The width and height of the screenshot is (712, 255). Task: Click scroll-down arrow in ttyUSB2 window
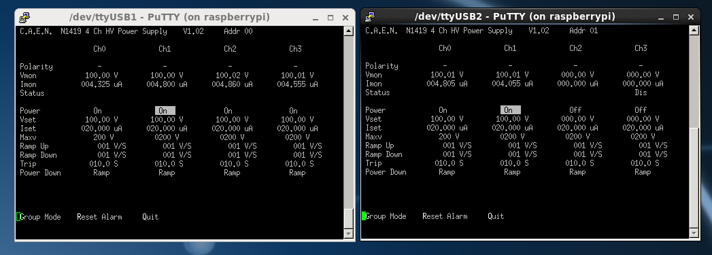point(694,233)
